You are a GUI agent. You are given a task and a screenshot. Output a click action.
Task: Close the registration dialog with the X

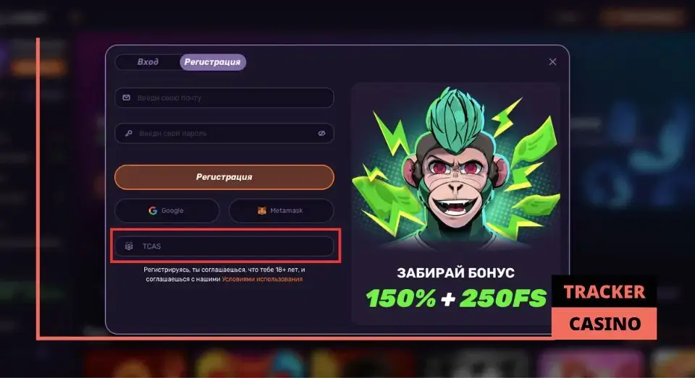click(552, 62)
